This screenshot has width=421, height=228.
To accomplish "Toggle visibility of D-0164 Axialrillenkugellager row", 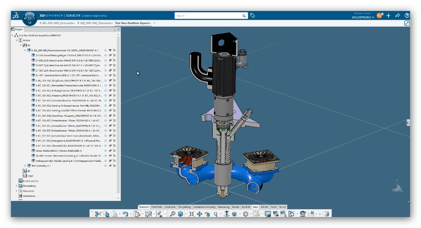I will 110,55.
